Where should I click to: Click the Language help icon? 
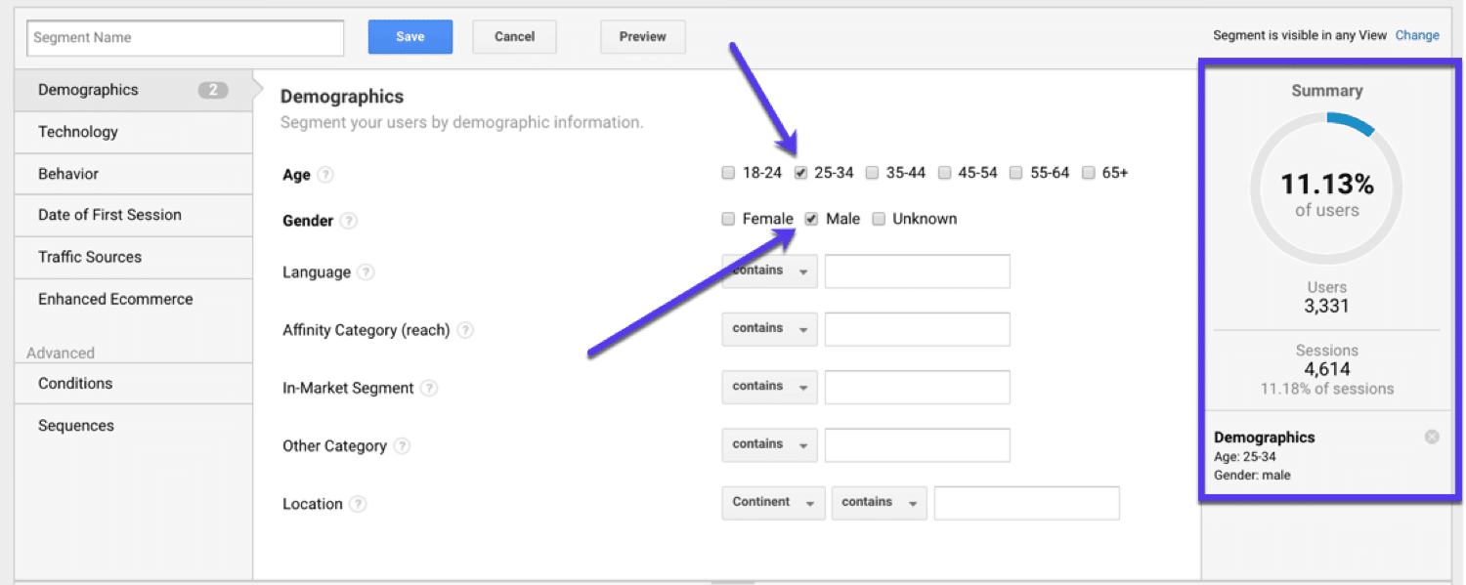365,272
